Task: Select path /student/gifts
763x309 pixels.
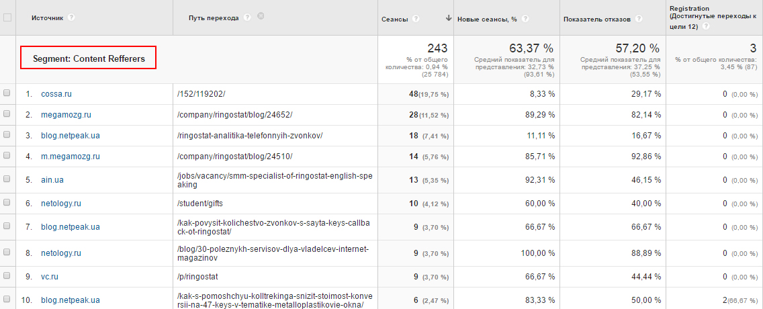Action: click(x=200, y=204)
